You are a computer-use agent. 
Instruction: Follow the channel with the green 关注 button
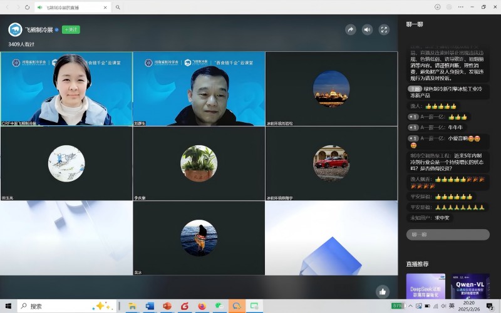pyautogui.click(x=71, y=29)
